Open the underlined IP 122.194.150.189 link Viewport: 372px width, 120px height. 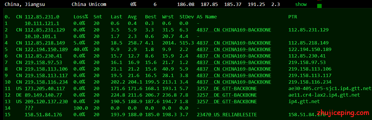coord(46,49)
